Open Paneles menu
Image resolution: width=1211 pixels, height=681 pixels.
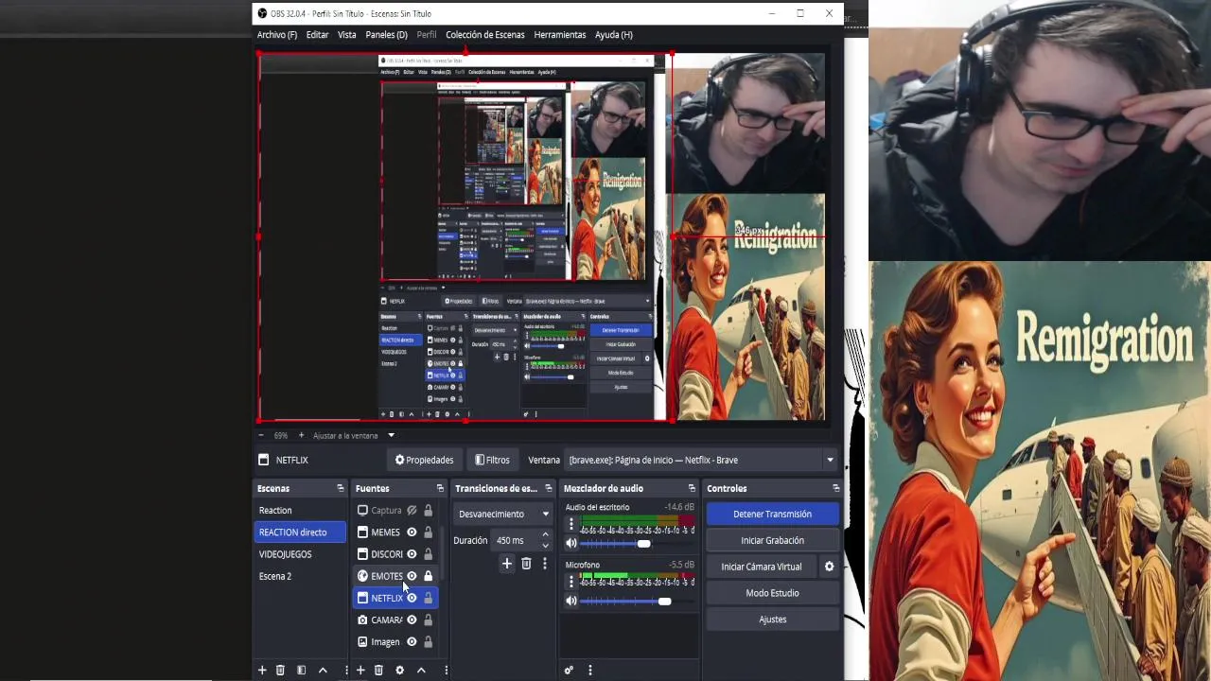pyautogui.click(x=386, y=34)
